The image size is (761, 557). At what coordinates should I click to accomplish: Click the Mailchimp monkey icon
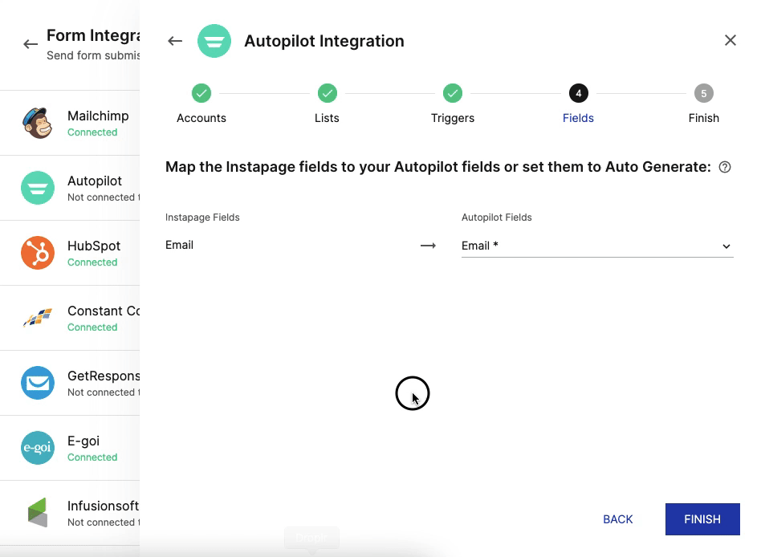pyautogui.click(x=38, y=123)
